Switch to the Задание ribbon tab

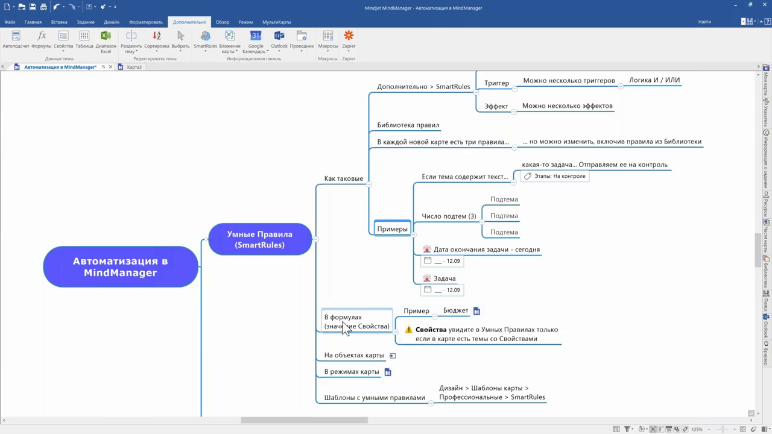86,22
